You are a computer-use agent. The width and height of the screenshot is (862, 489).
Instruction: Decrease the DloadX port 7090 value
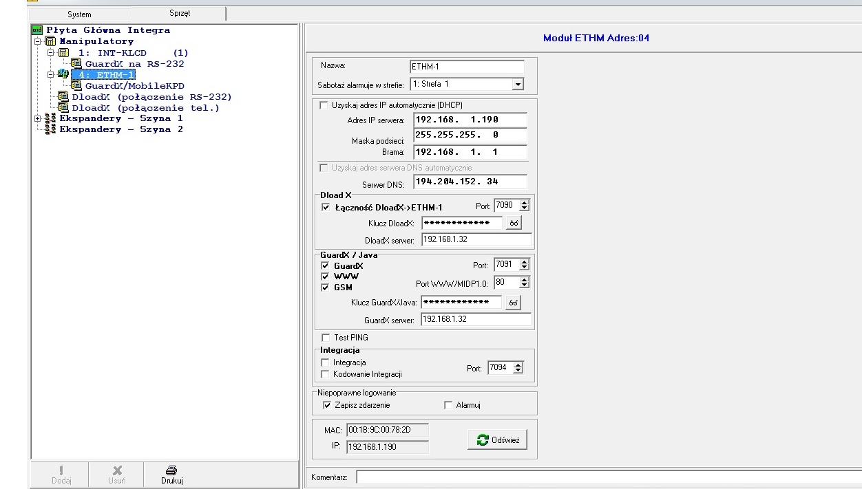[x=525, y=208]
